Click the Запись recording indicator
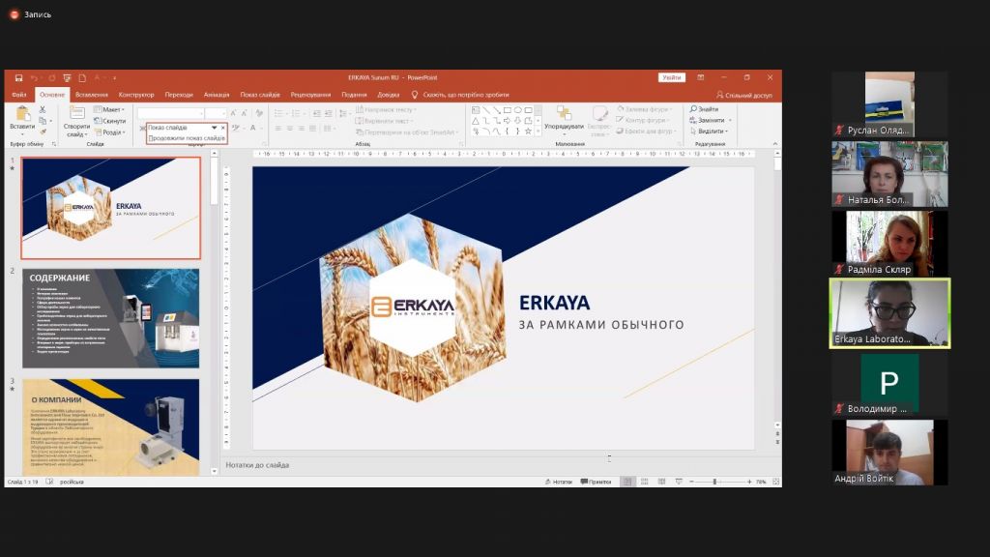Viewport: 990px width, 557px height. click(30, 14)
